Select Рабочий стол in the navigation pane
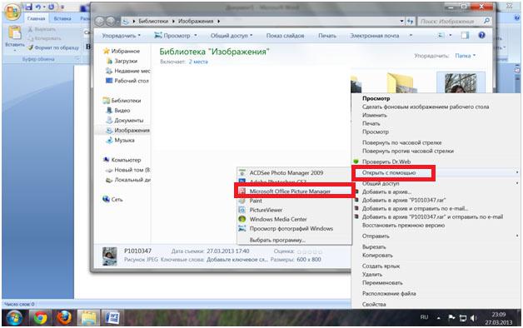The image size is (523, 328). (132, 81)
